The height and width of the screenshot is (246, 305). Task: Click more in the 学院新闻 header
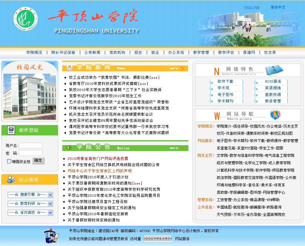tap(174, 68)
